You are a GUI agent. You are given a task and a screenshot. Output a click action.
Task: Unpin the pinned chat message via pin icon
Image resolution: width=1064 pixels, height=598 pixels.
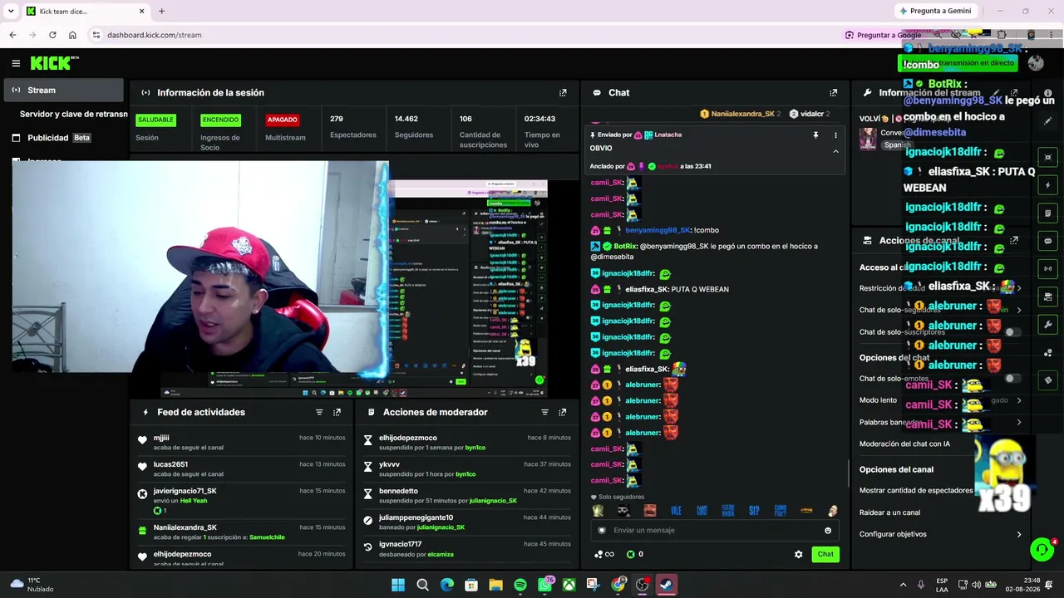click(815, 135)
